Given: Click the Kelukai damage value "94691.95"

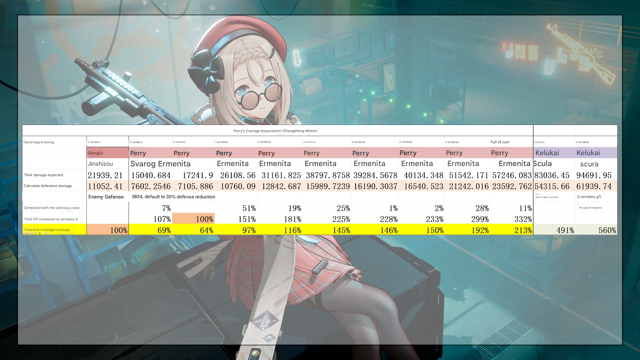Looking at the screenshot, I should click(594, 175).
